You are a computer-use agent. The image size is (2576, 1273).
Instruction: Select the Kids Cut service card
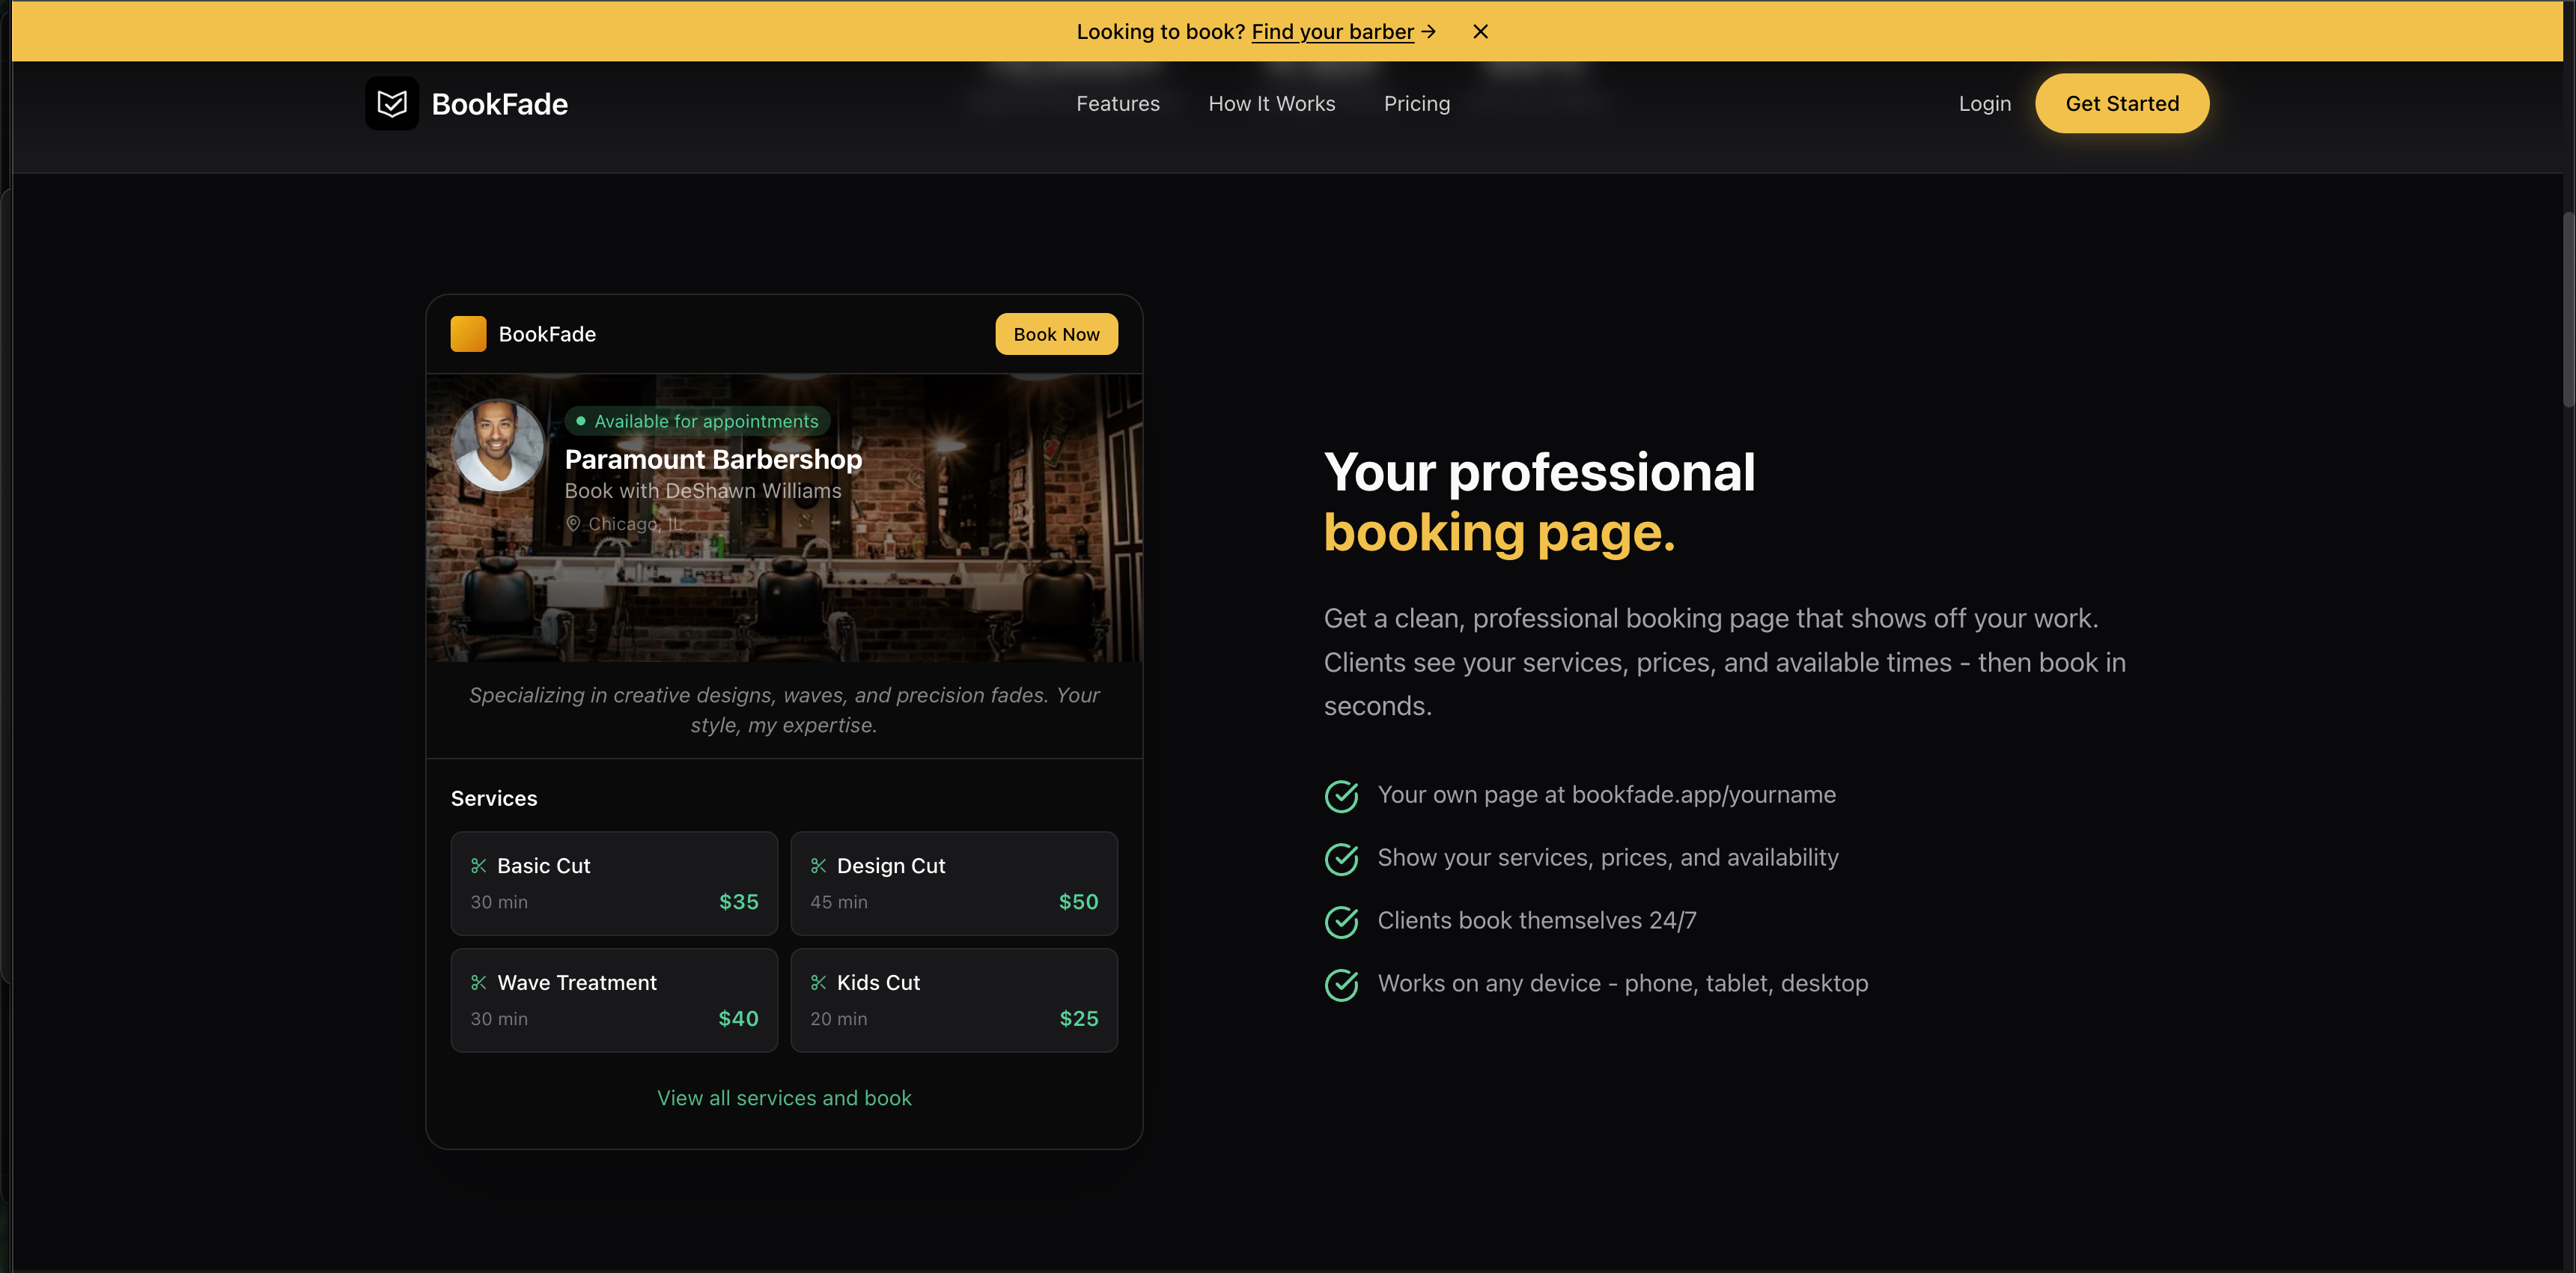[954, 1000]
